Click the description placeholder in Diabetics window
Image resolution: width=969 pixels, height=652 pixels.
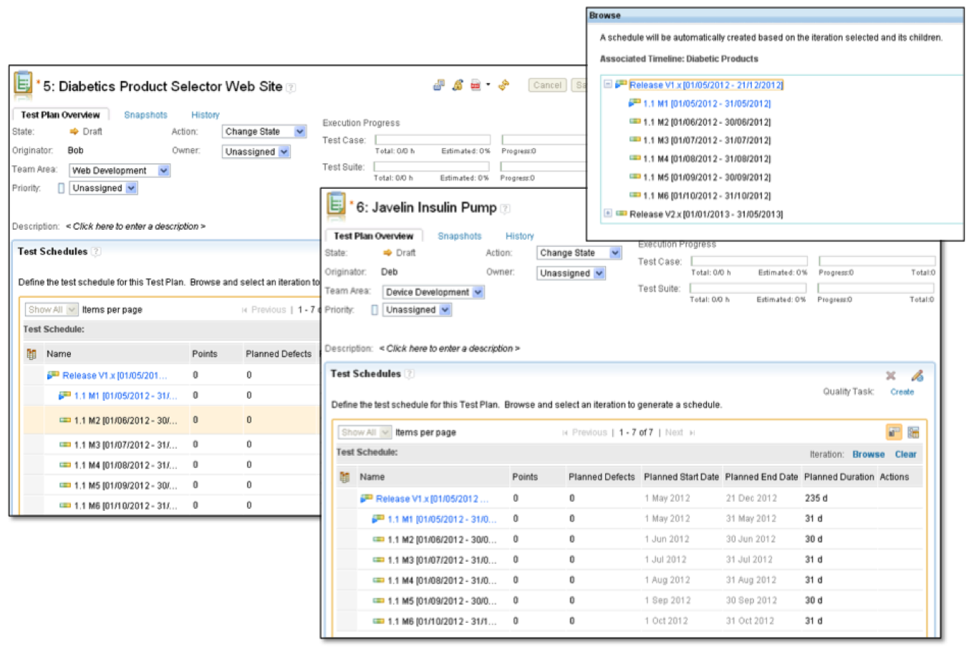(x=136, y=226)
